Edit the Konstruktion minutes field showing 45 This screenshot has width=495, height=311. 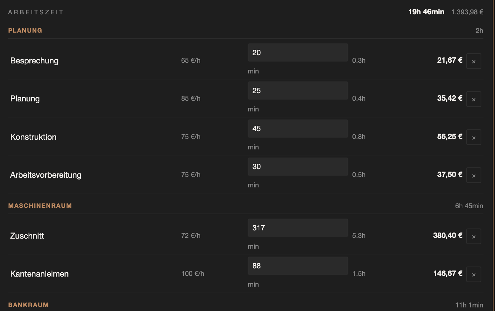[298, 129]
